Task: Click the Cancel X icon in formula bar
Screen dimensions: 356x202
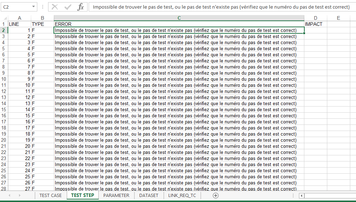Action: click(x=55, y=7)
